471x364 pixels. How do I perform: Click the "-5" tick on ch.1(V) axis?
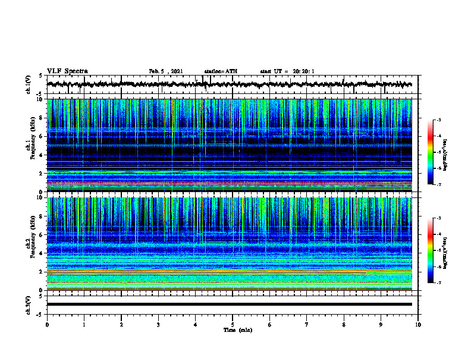[x=40, y=94]
